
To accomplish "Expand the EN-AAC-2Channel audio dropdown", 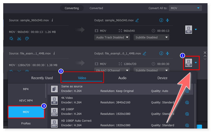I will 112,70.
